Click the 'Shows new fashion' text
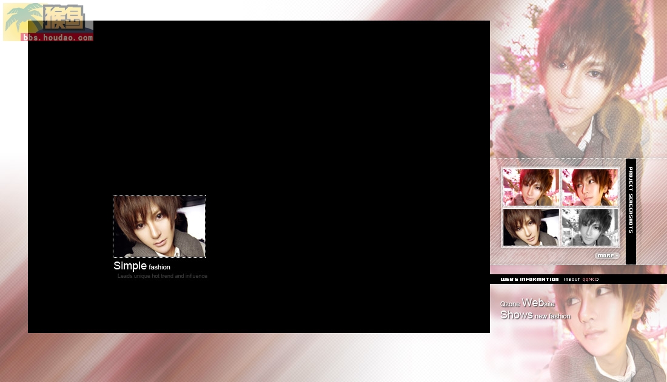 (535, 315)
